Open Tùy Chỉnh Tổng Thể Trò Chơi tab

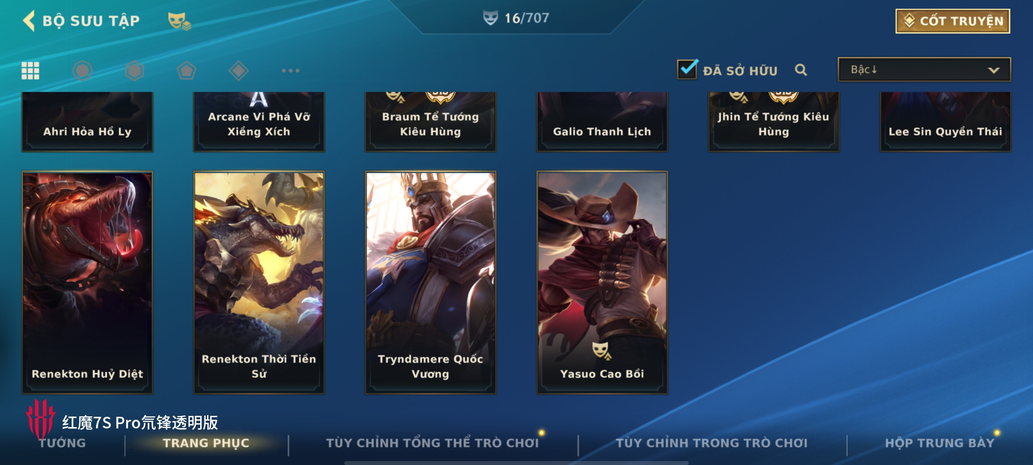[433, 443]
